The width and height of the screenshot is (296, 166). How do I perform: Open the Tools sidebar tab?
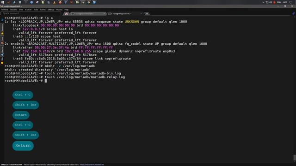coord(2,40)
